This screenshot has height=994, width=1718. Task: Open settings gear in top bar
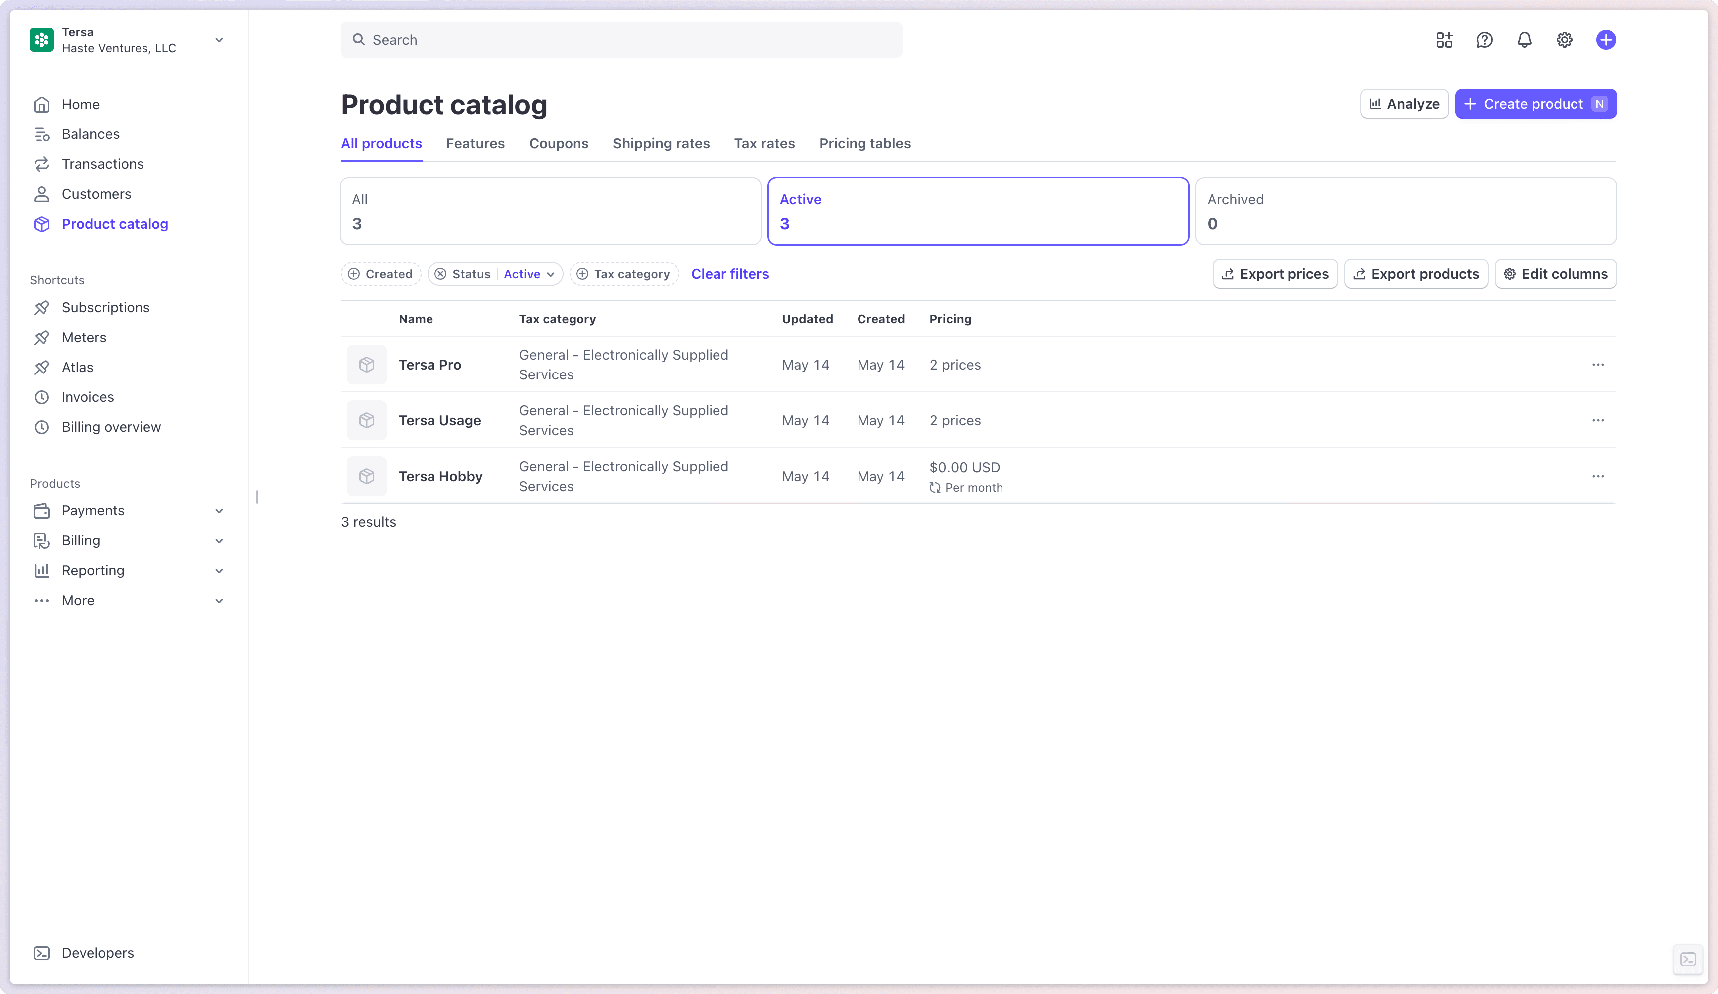[x=1564, y=40]
